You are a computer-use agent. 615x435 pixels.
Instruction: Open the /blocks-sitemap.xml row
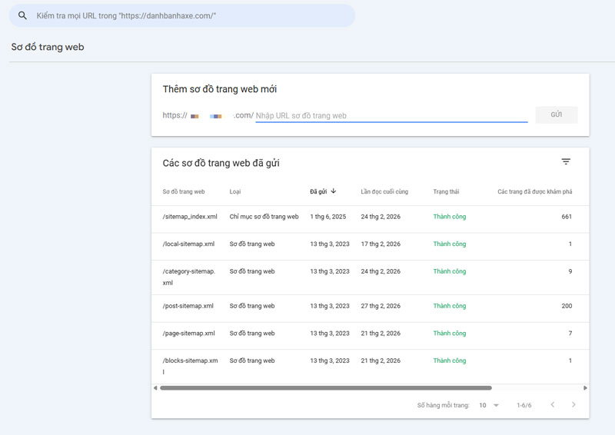pos(371,367)
